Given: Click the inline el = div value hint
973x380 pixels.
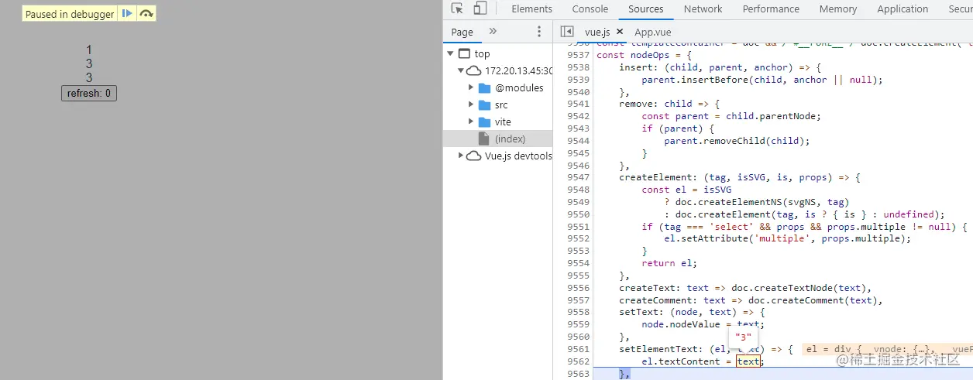Looking at the screenshot, I should click(887, 349).
